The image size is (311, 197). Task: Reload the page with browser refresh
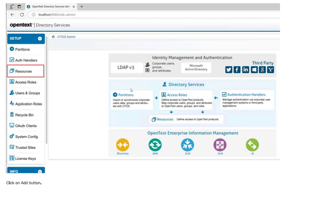point(22,15)
